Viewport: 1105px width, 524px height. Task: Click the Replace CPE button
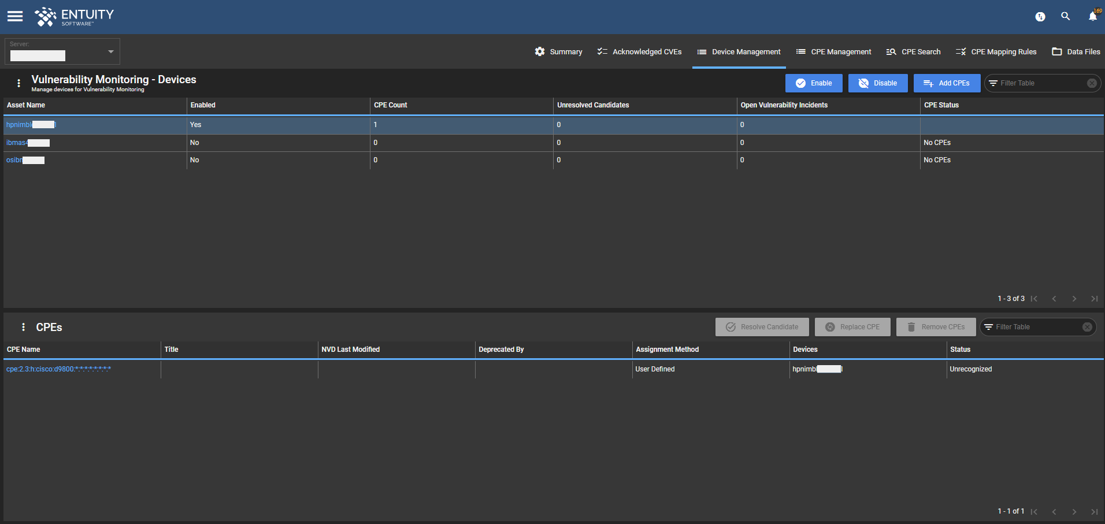852,327
